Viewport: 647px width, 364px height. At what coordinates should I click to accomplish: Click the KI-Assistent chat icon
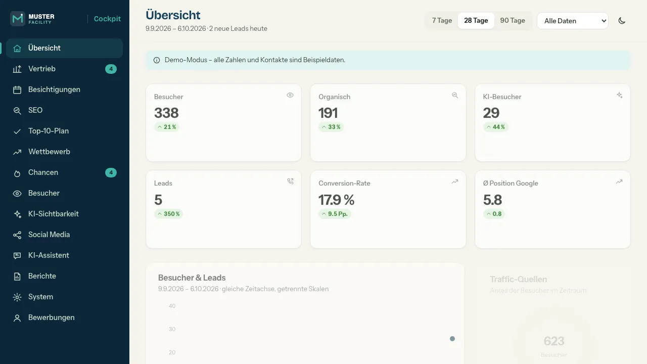point(17,255)
